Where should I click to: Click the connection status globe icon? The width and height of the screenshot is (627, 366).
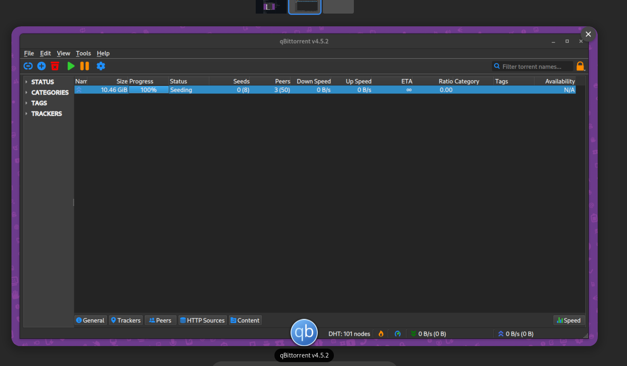point(398,334)
